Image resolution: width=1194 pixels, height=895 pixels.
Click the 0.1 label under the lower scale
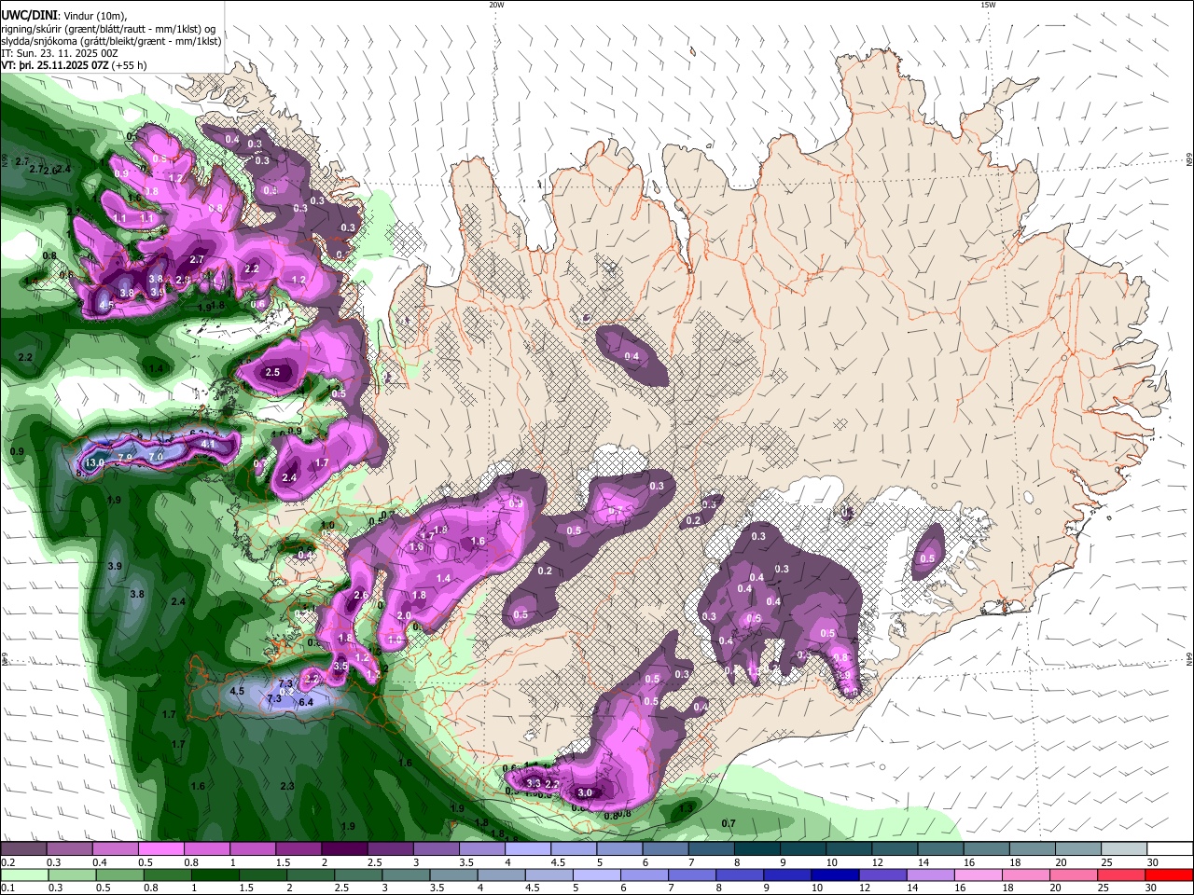(7, 888)
